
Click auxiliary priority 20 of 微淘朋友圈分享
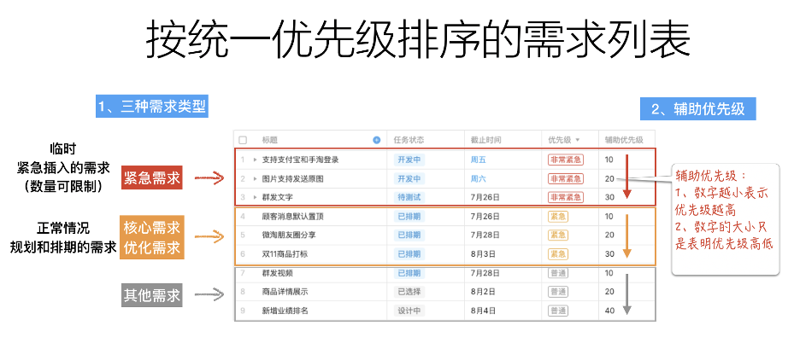coord(609,235)
